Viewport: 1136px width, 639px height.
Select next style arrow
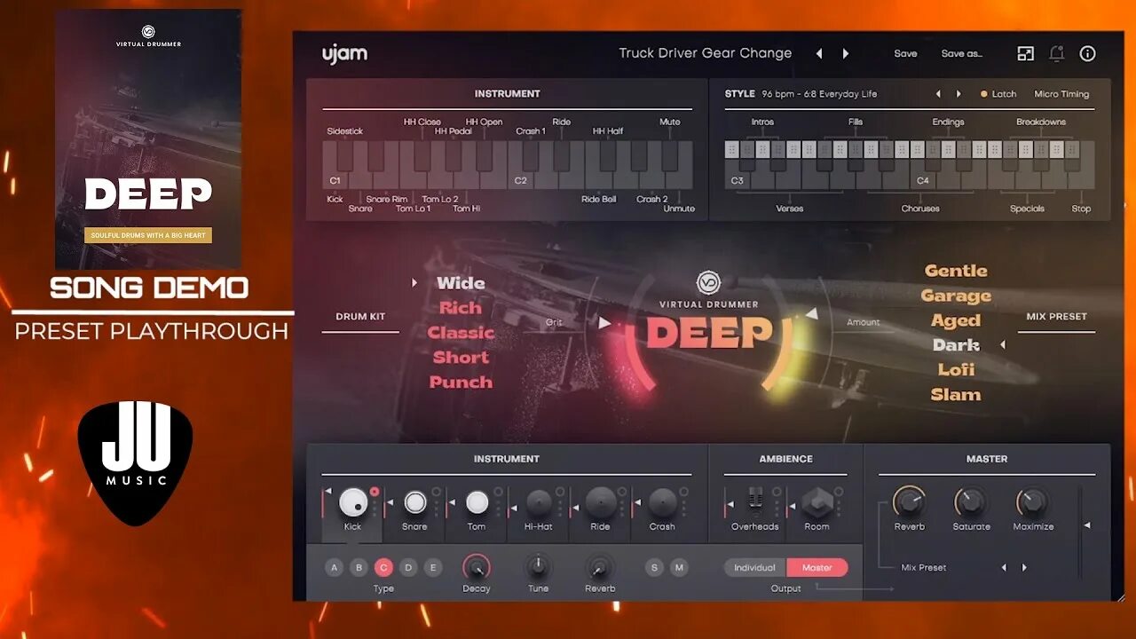958,94
